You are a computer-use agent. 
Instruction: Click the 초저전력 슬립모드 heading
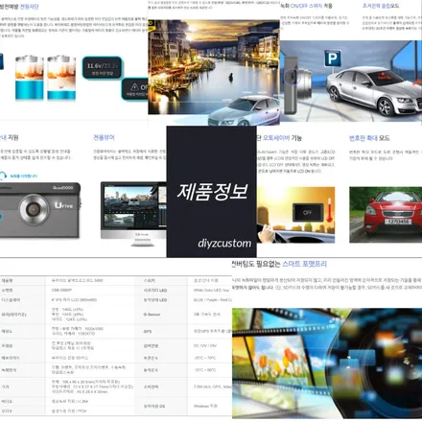(x=381, y=6)
